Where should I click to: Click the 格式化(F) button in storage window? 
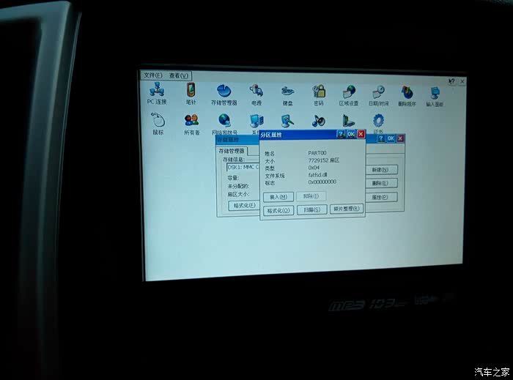pyautogui.click(x=244, y=206)
